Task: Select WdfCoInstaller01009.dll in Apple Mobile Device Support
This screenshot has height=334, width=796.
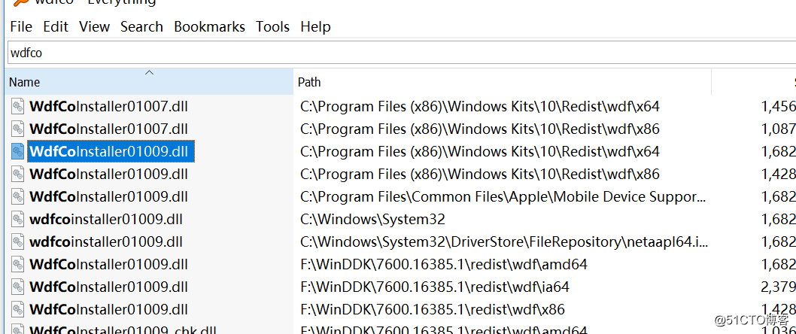Action: [x=108, y=196]
